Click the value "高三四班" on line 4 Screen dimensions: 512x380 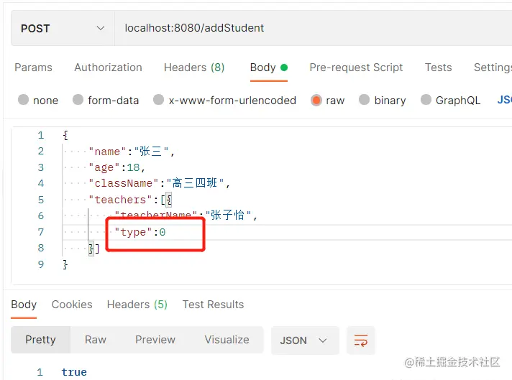195,183
